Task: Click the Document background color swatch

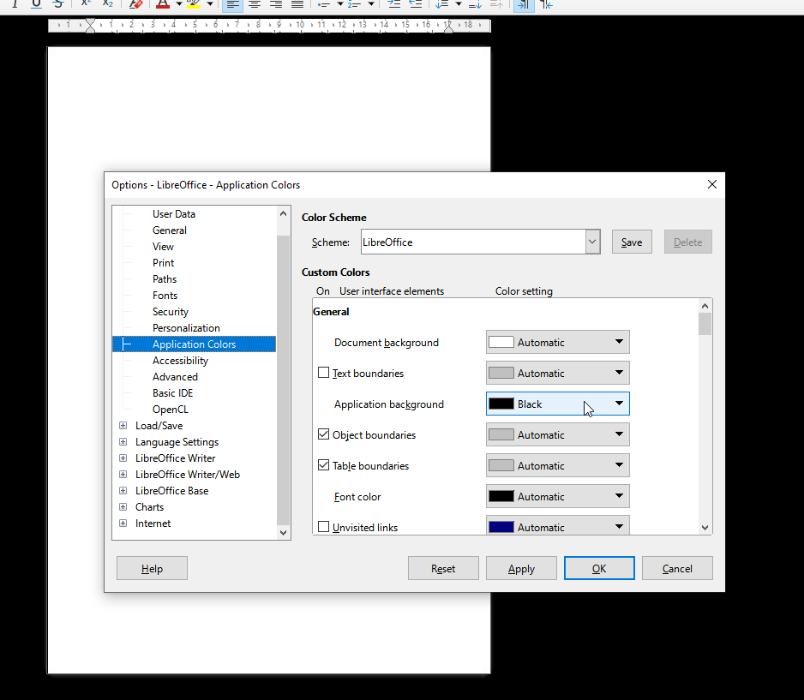Action: click(501, 343)
